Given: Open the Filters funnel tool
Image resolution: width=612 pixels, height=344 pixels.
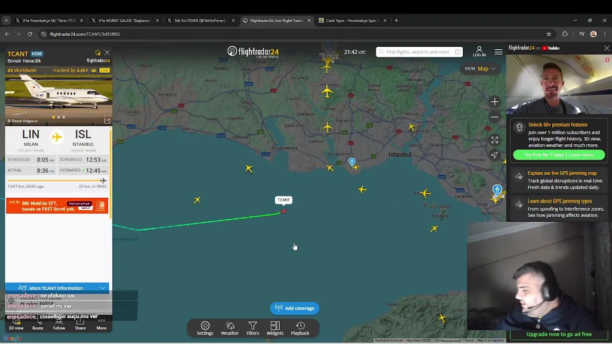Looking at the screenshot, I should pos(253,328).
